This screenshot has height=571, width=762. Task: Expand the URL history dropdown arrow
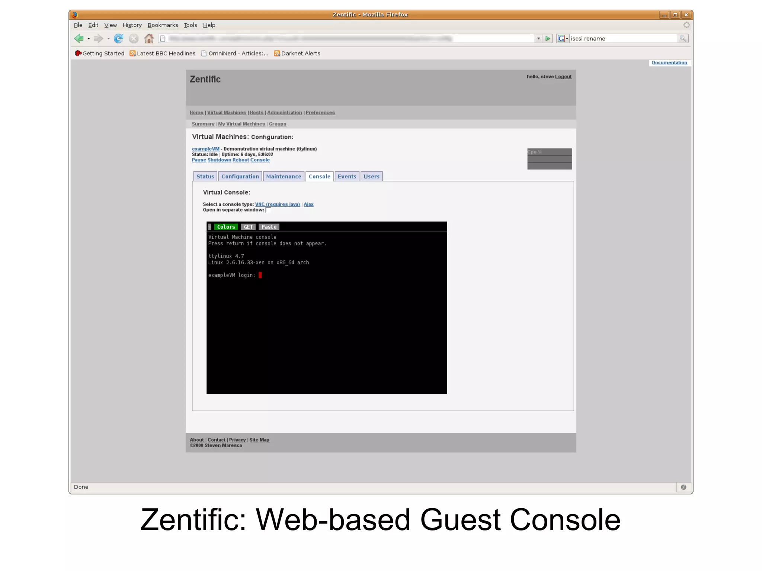pos(538,38)
